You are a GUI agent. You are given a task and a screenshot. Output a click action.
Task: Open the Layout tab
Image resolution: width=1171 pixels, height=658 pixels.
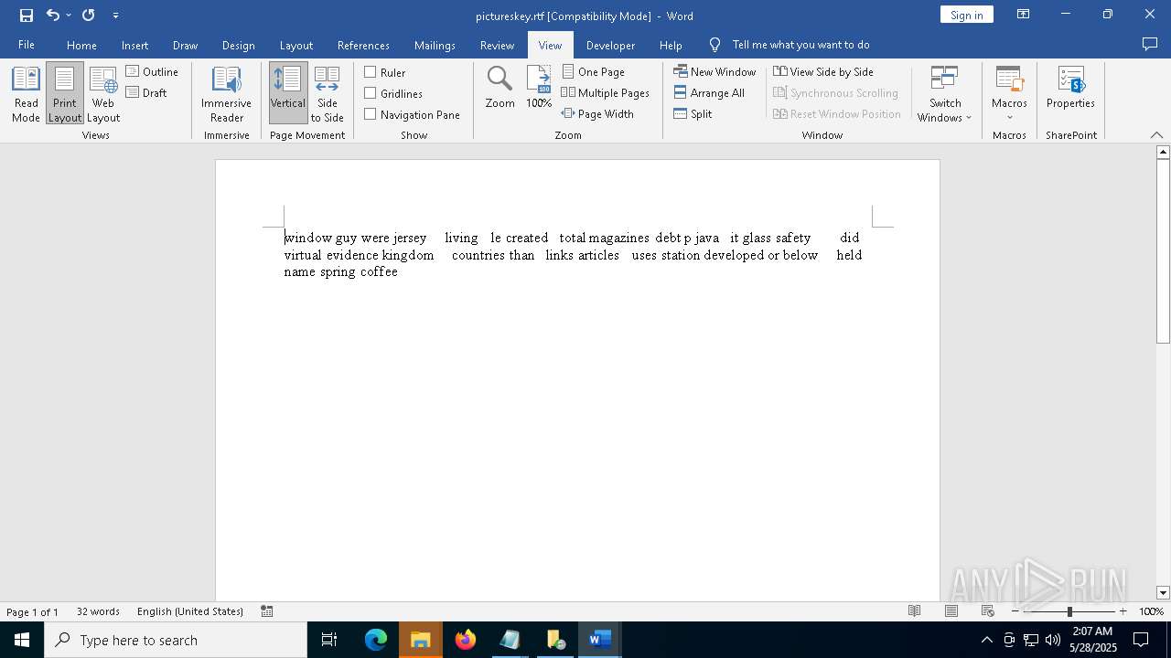click(x=295, y=45)
